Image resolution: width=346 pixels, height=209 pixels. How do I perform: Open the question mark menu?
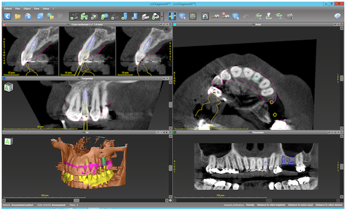(53, 9)
